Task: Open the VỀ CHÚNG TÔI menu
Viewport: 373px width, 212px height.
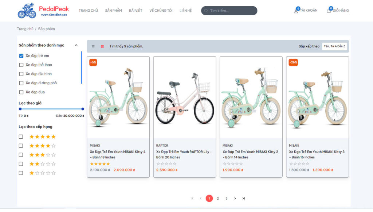Action: 161,11
